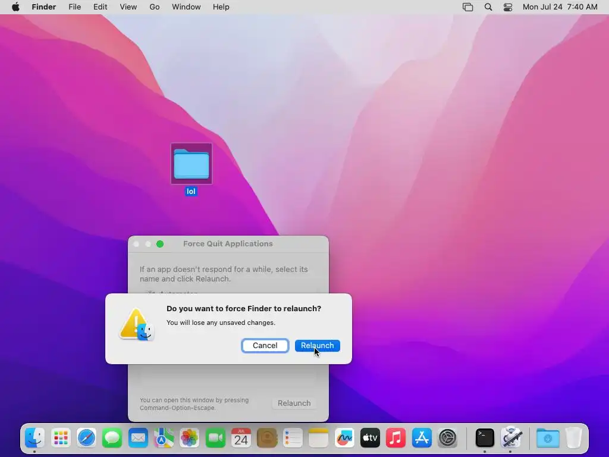Open the Apple menu
Viewport: 609px width, 457px height.
[x=15, y=7]
